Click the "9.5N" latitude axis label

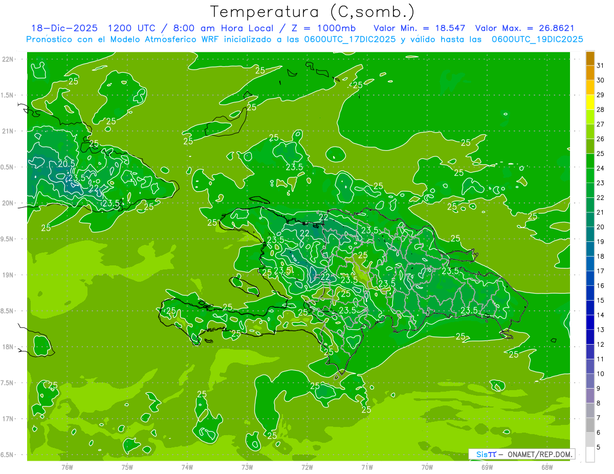pos(8,239)
